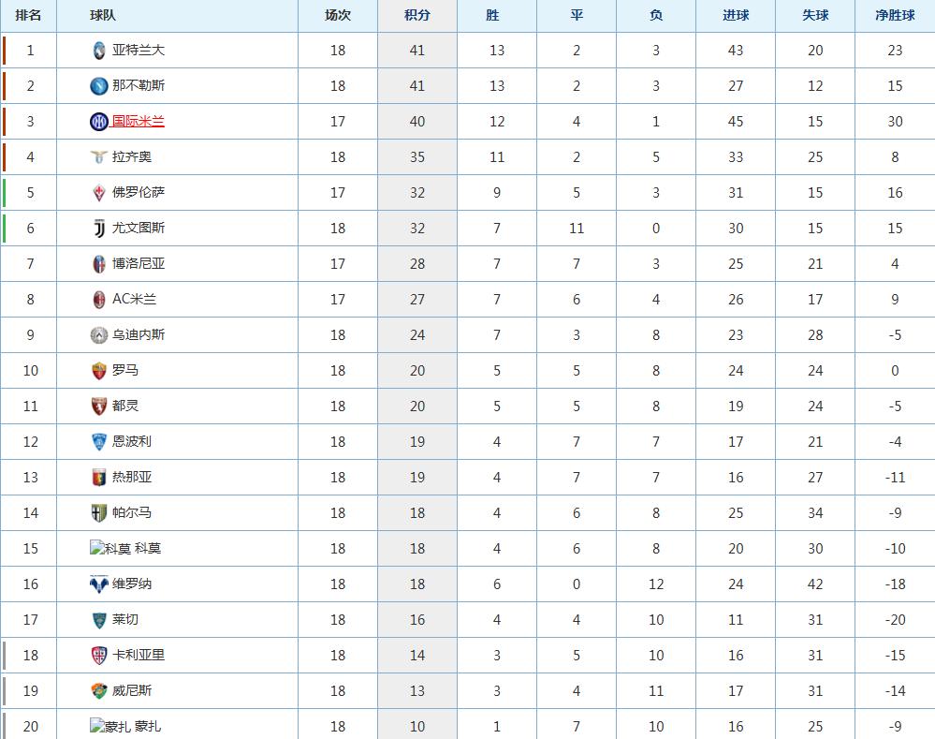The width and height of the screenshot is (935, 739).
Task: Click the AC Milan (AC米兰) badge
Action: coord(99,300)
